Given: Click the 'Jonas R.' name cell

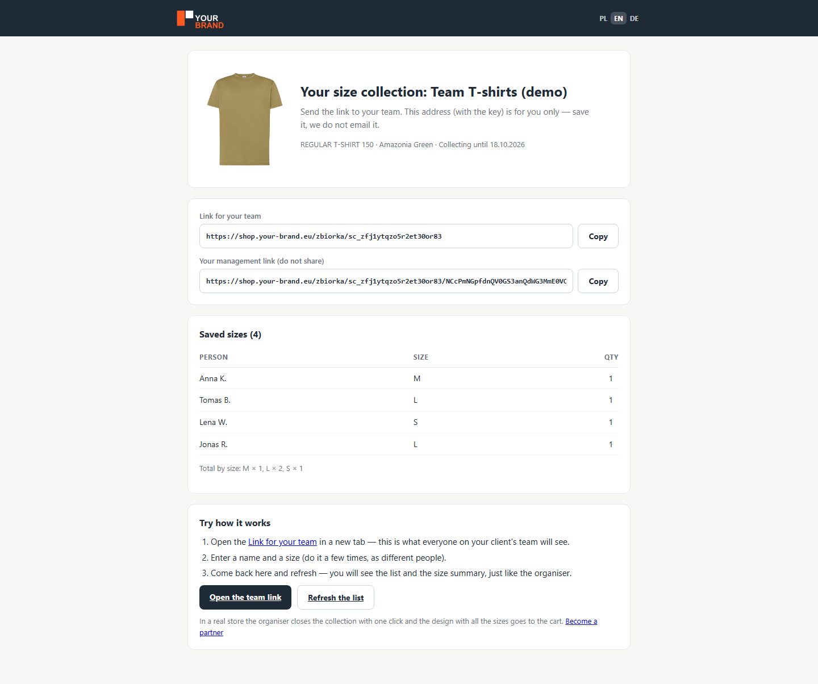Looking at the screenshot, I should pyautogui.click(x=214, y=445).
